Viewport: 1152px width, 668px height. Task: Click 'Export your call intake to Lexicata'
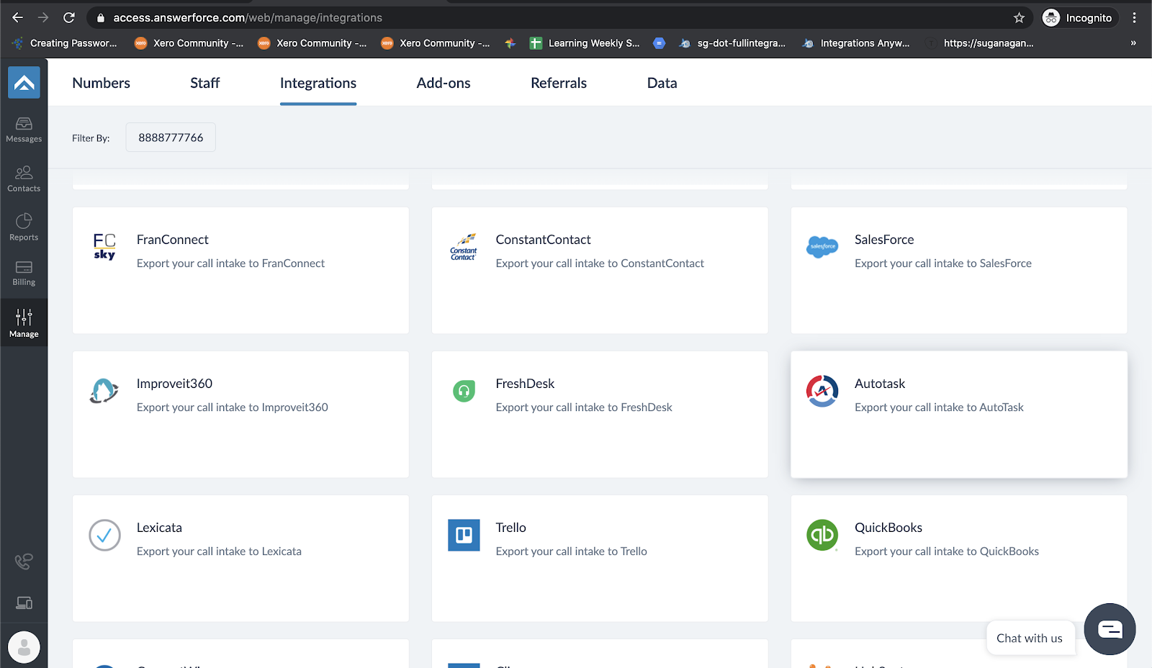pyautogui.click(x=219, y=551)
